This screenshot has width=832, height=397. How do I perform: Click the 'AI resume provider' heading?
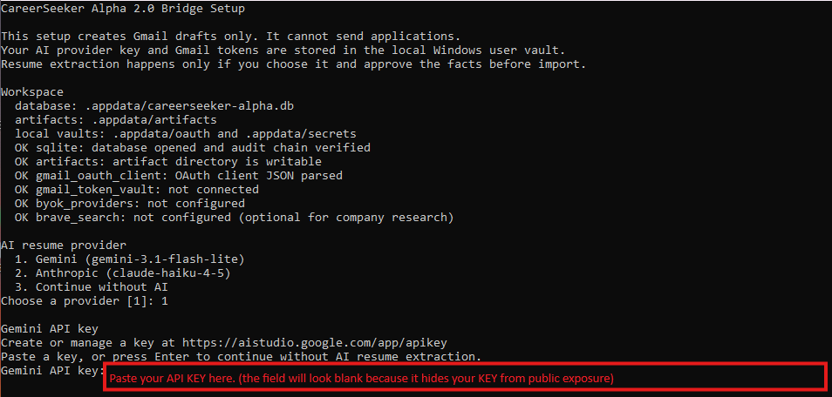click(x=64, y=246)
